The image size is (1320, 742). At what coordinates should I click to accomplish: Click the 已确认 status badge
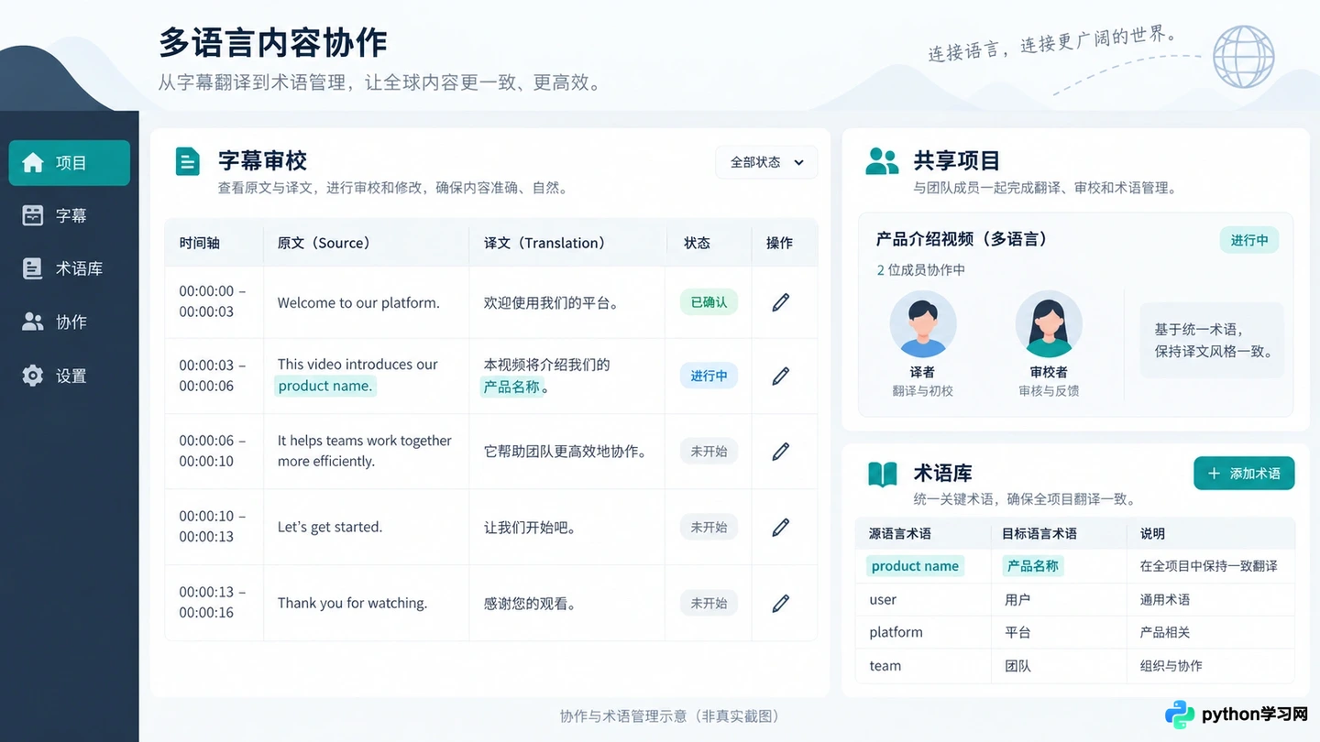tap(709, 302)
